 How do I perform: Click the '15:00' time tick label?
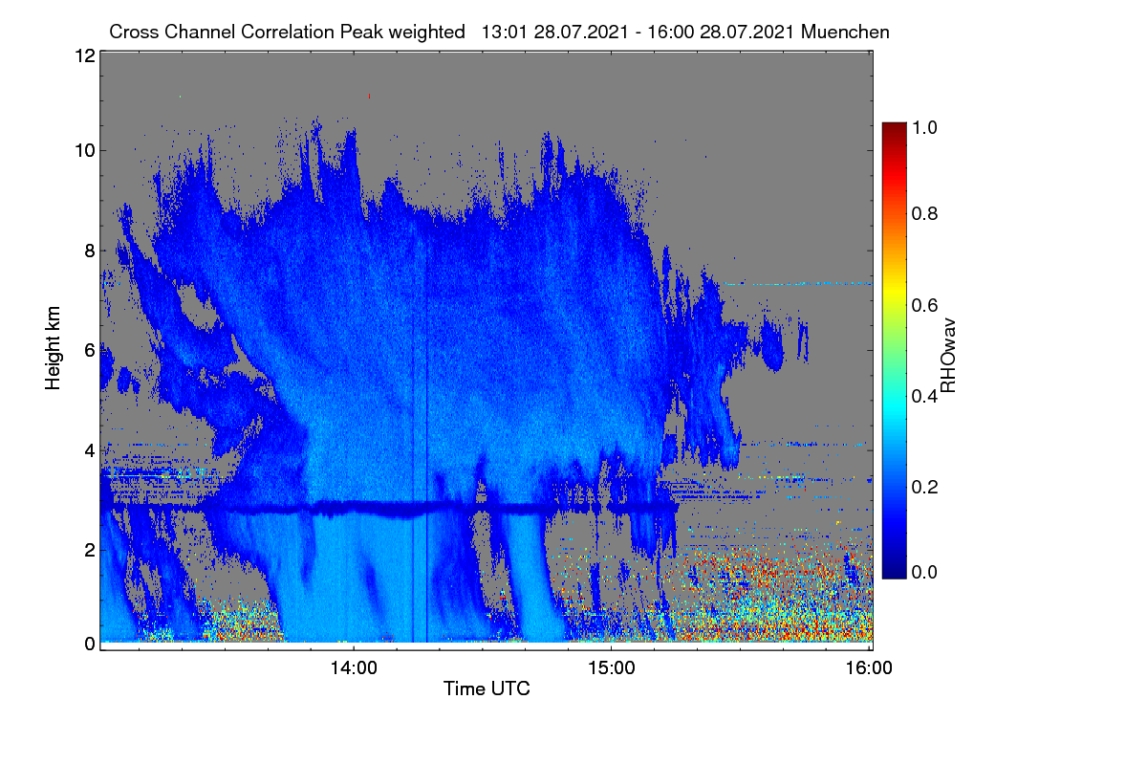click(611, 667)
